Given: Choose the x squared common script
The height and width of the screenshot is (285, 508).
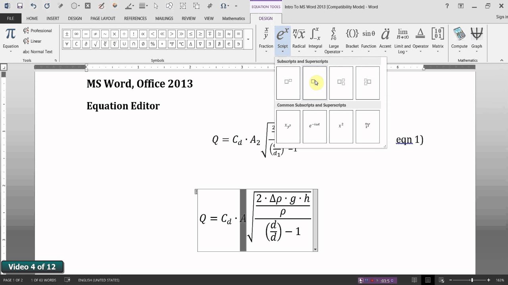Looking at the screenshot, I should [x=341, y=126].
